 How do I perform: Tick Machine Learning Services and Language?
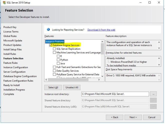[x=54, y=53]
